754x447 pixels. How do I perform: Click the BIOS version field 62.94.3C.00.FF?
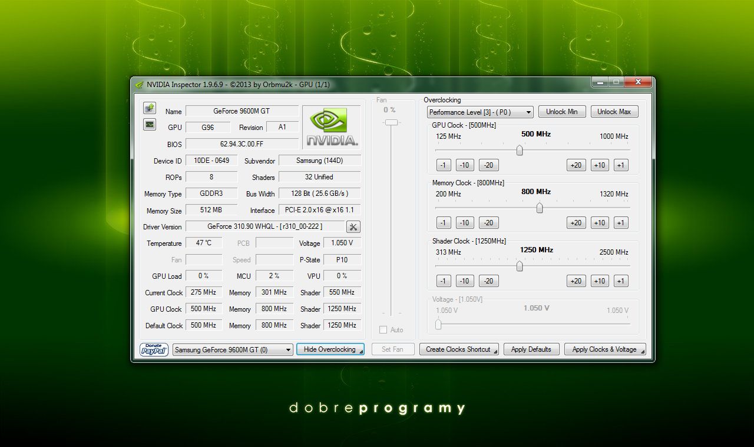(242, 144)
